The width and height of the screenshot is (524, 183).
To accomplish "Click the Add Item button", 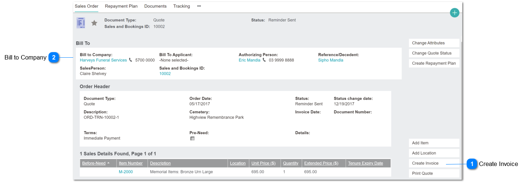I will pos(434,143).
